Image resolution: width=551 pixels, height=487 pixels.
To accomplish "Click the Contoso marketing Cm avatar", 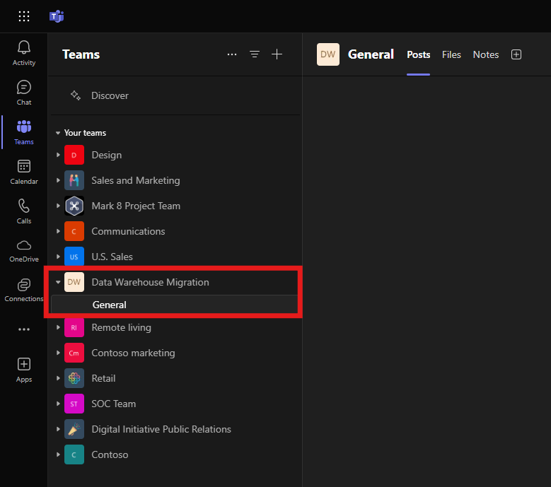I will [74, 353].
